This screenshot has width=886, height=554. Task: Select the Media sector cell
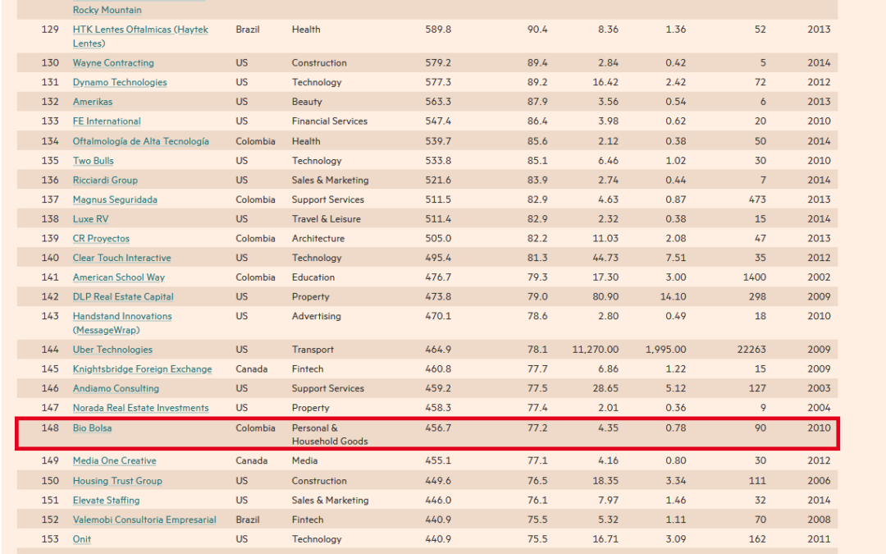point(304,460)
